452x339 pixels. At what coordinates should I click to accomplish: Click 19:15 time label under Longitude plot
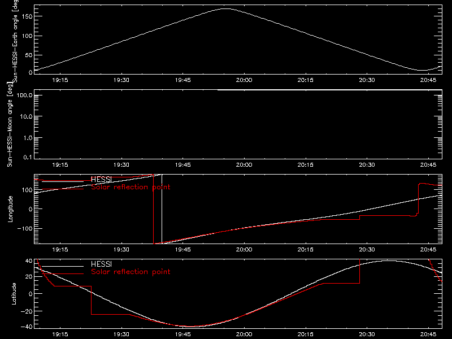[60, 249]
